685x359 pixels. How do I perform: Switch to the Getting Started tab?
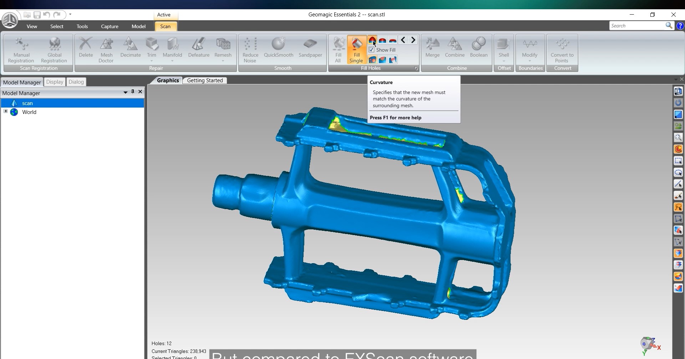click(205, 80)
